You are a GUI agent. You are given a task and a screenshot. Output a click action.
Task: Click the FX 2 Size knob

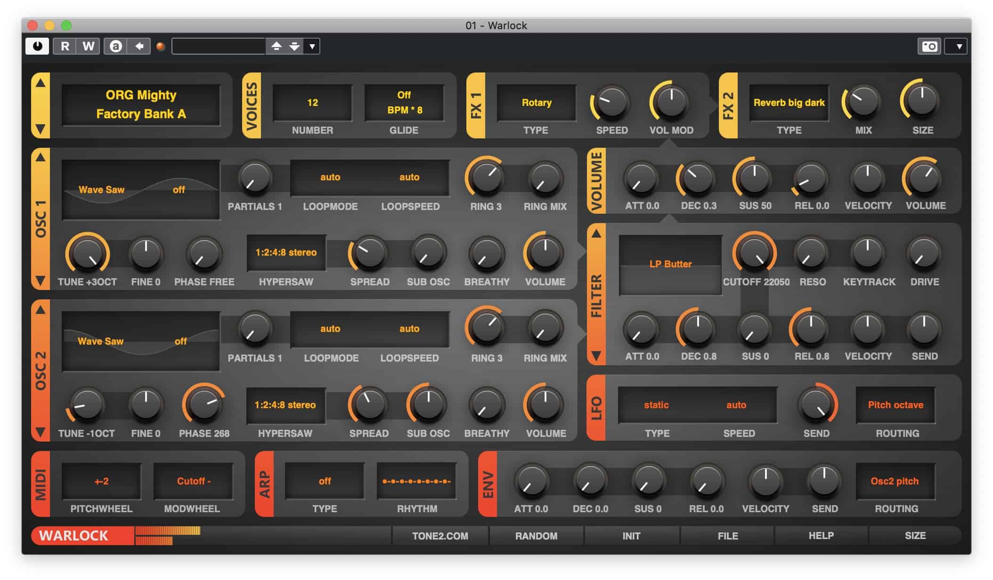(922, 101)
